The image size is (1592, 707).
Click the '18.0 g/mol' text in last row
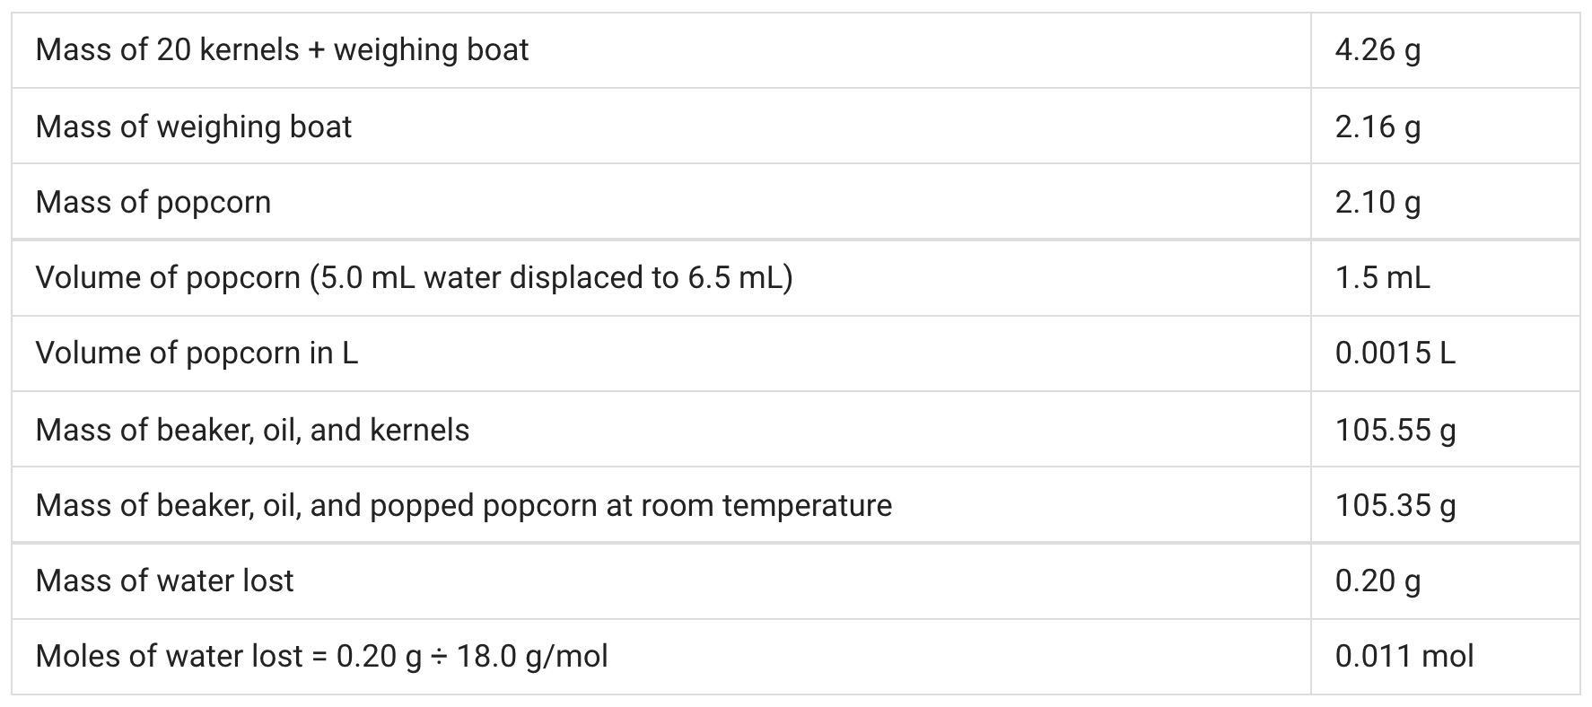coord(532,657)
